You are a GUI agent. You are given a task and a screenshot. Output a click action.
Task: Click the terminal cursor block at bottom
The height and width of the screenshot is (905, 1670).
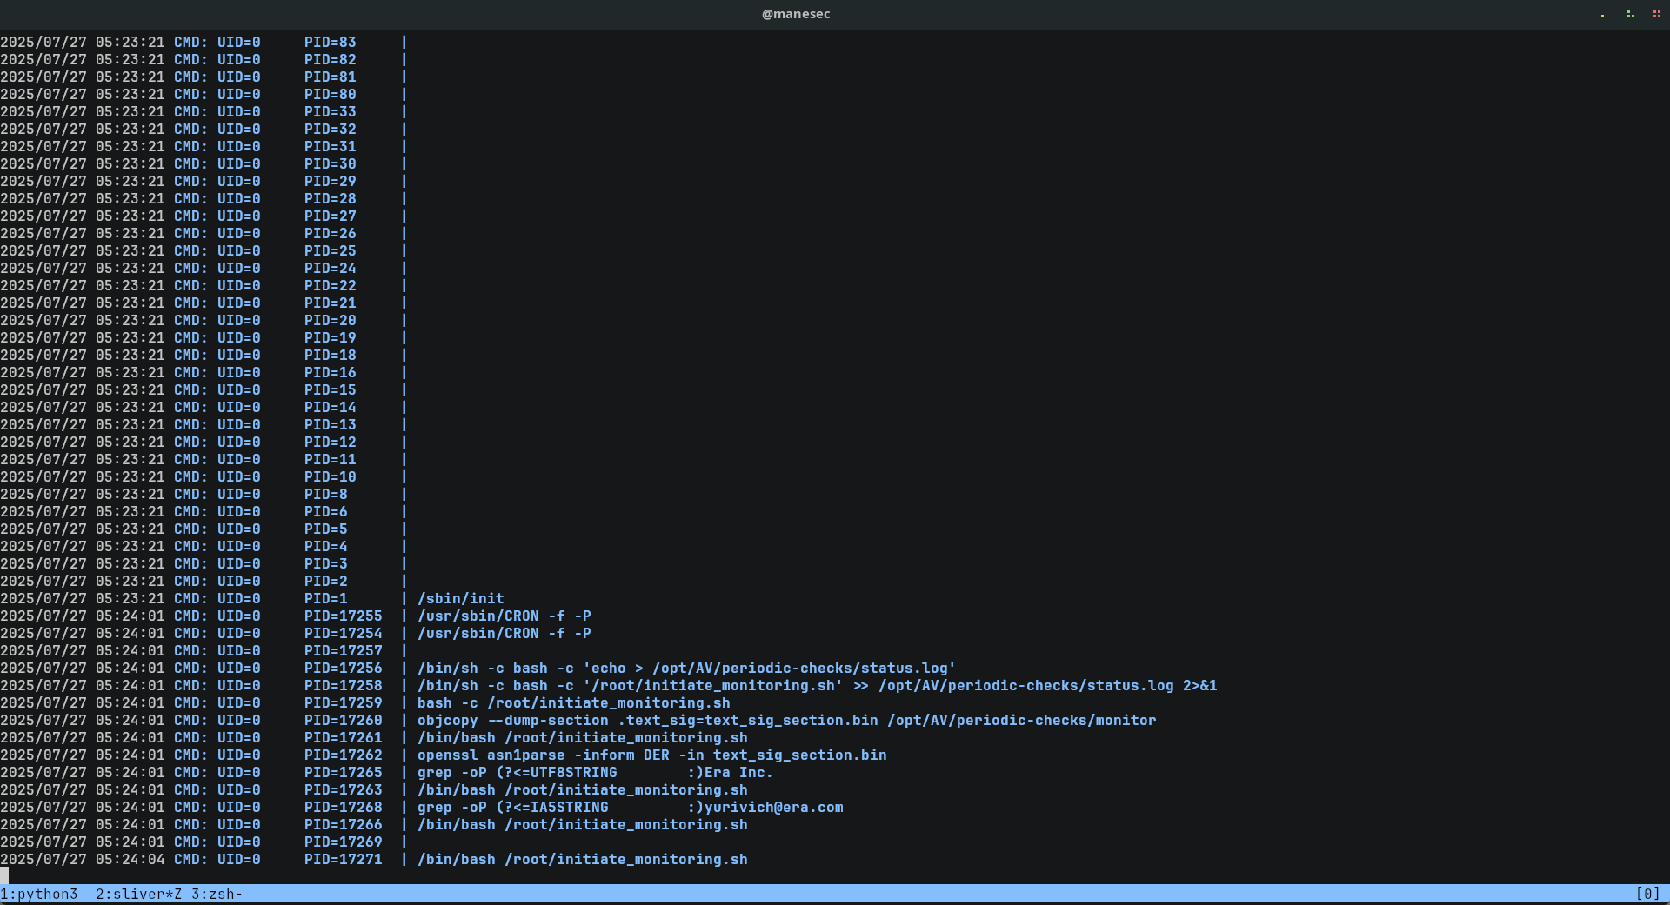pyautogui.click(x=4, y=875)
